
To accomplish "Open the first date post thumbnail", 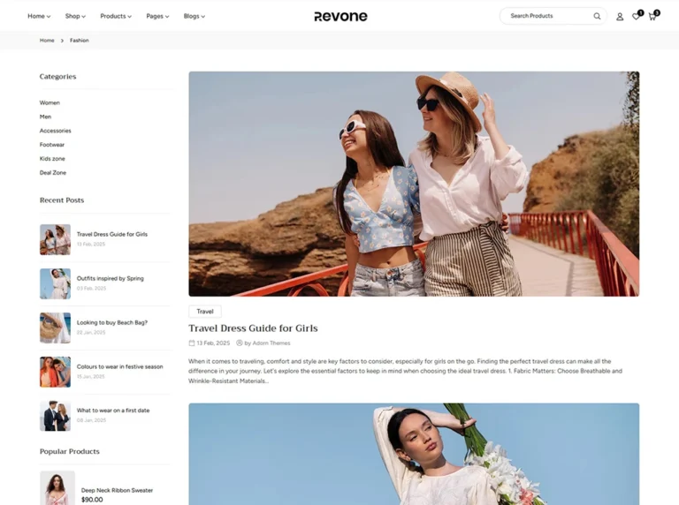I will pos(55,416).
